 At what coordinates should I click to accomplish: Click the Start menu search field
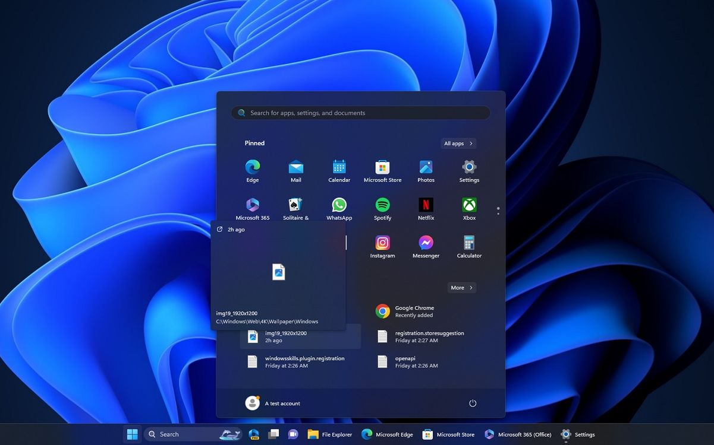(x=360, y=113)
